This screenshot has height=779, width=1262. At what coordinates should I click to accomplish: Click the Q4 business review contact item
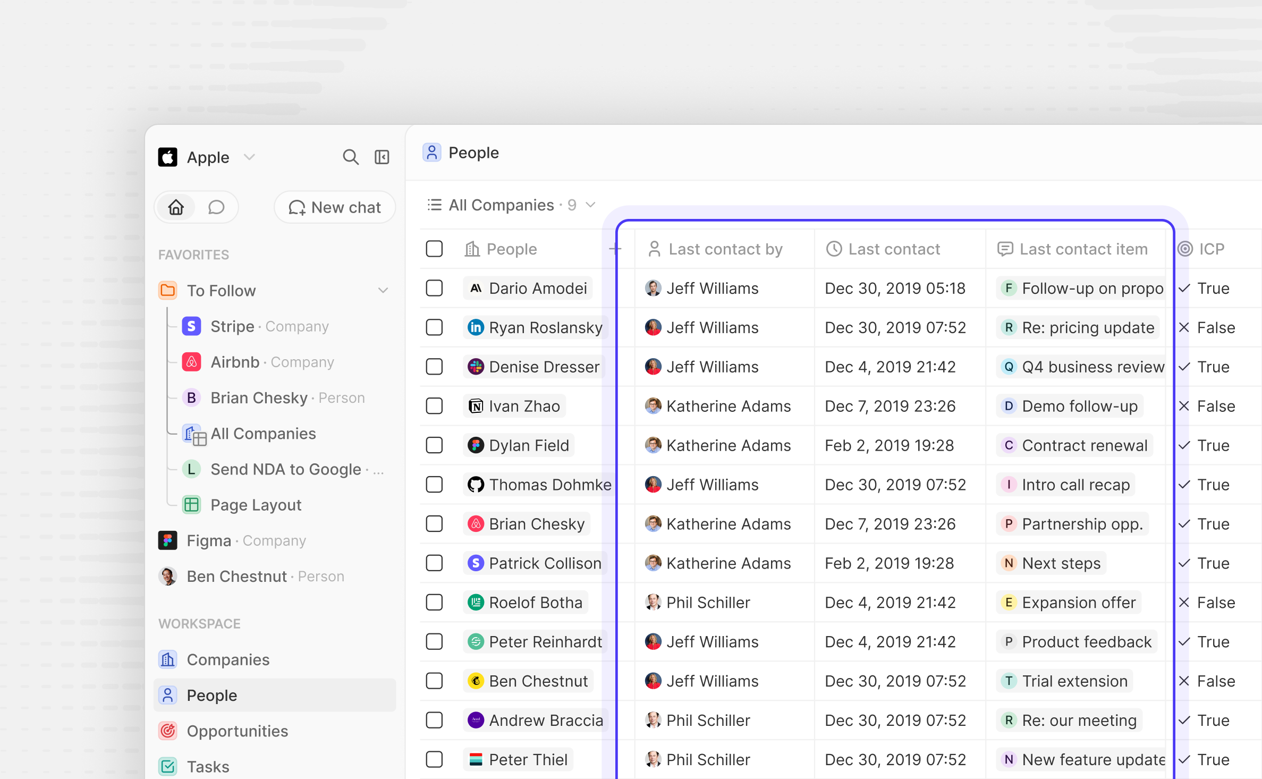coord(1082,367)
